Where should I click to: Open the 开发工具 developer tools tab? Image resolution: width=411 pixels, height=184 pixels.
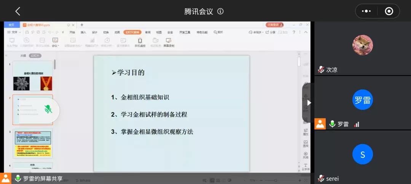click(x=185, y=32)
